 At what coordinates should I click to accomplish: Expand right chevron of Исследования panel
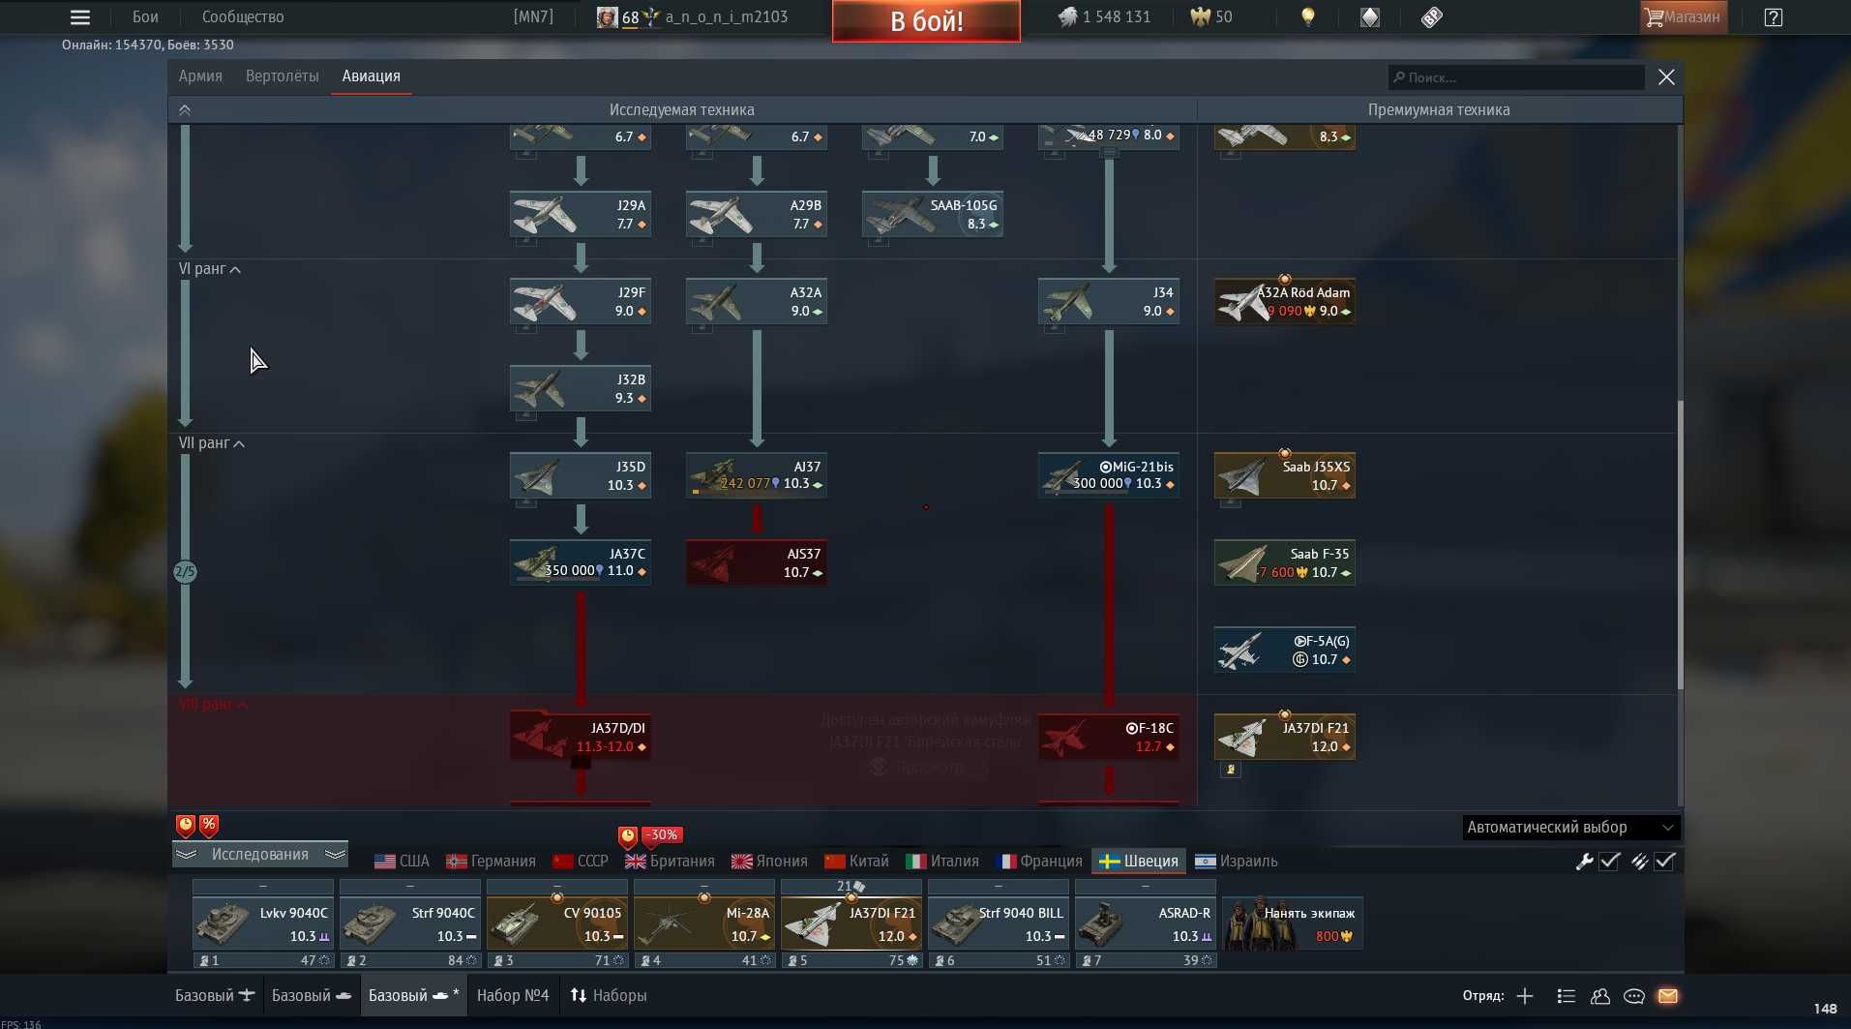[x=335, y=854]
